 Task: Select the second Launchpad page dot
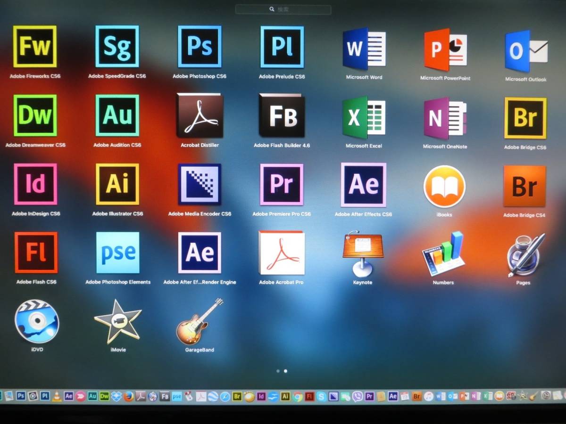pyautogui.click(x=285, y=371)
